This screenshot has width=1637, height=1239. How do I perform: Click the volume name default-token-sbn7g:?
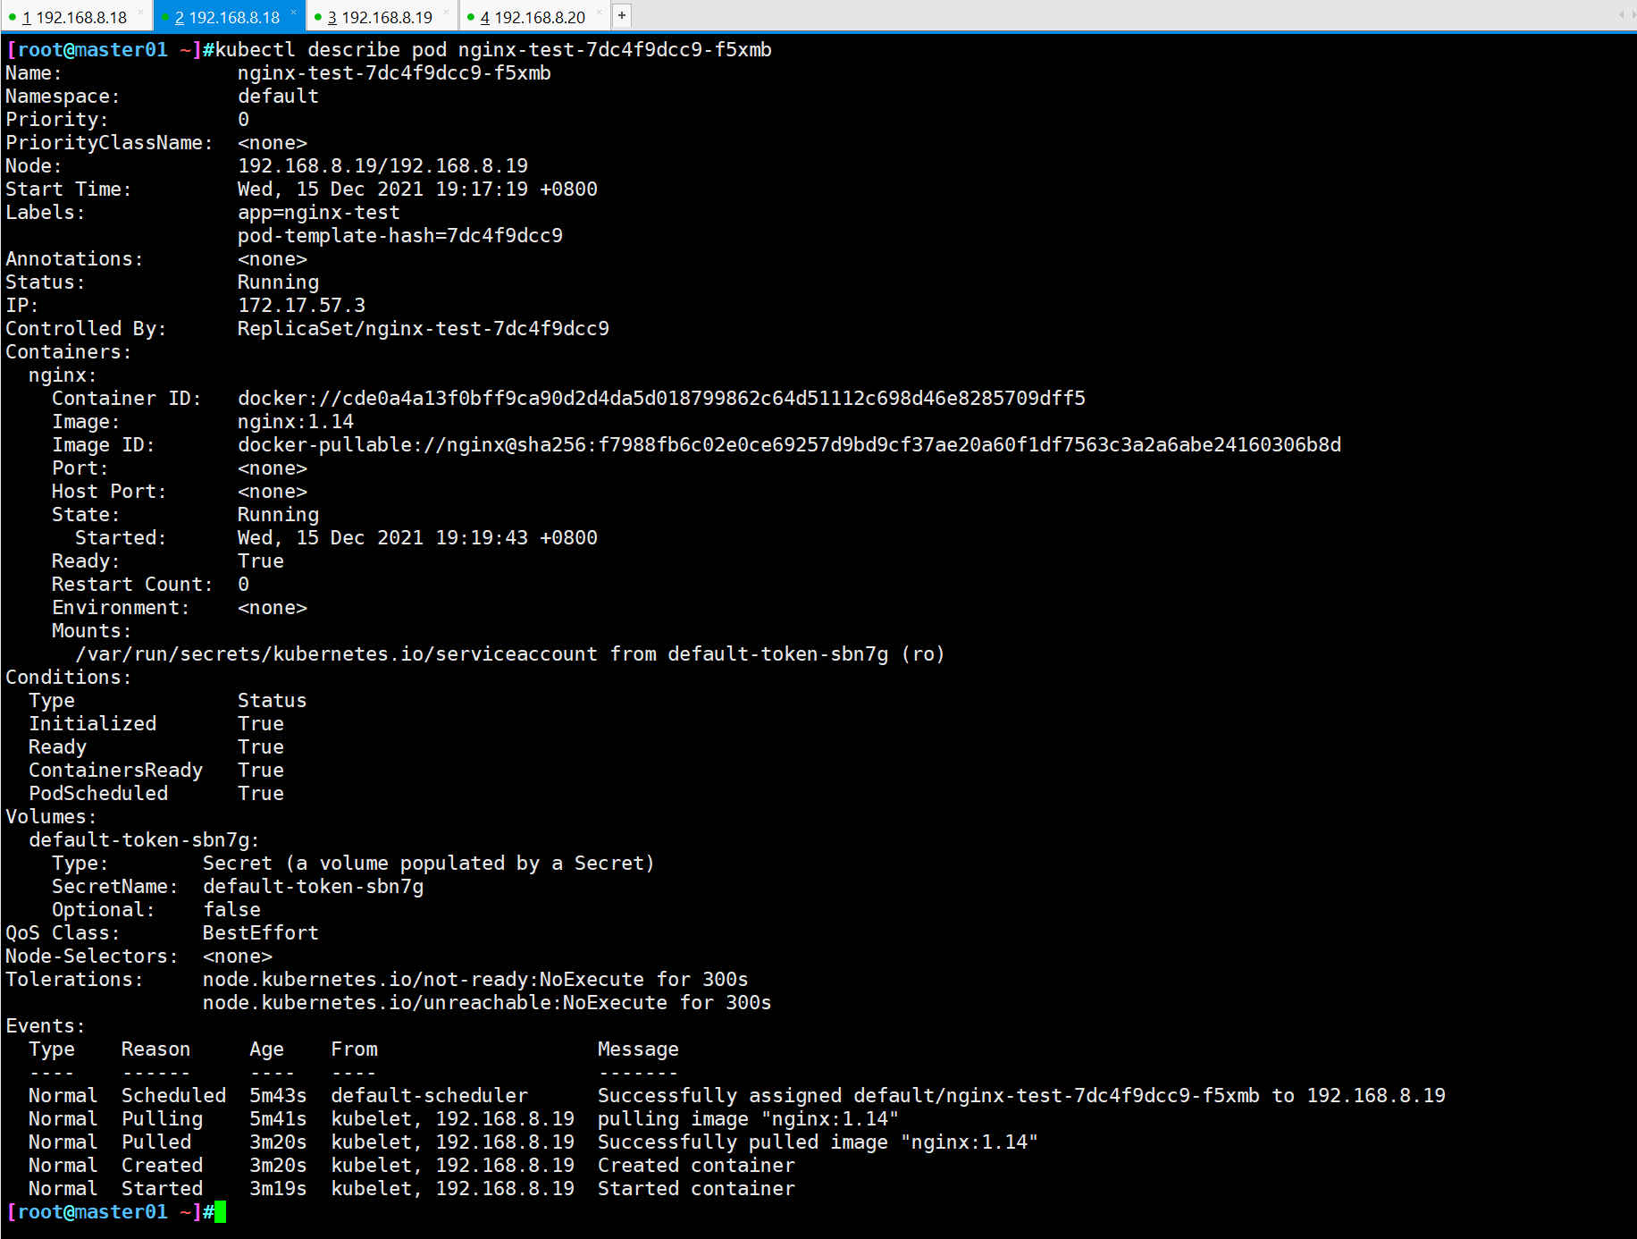pos(144,840)
